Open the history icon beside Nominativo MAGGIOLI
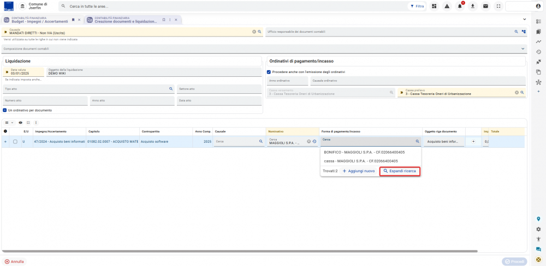Screen dimensions: 546x266 click(314, 142)
